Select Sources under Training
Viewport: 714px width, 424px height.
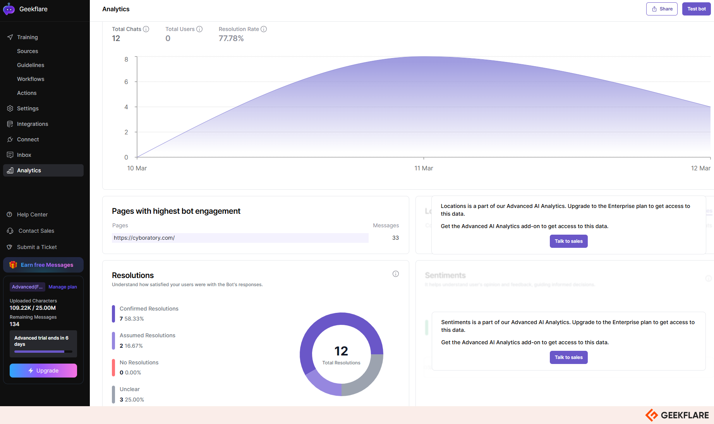tap(27, 51)
